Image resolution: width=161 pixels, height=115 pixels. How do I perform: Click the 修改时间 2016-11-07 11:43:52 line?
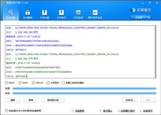click(x=23, y=37)
